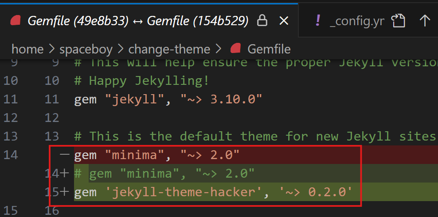438x217 pixels.
Task: Click 'change-theme' breadcrumb segment
Action: click(169, 49)
